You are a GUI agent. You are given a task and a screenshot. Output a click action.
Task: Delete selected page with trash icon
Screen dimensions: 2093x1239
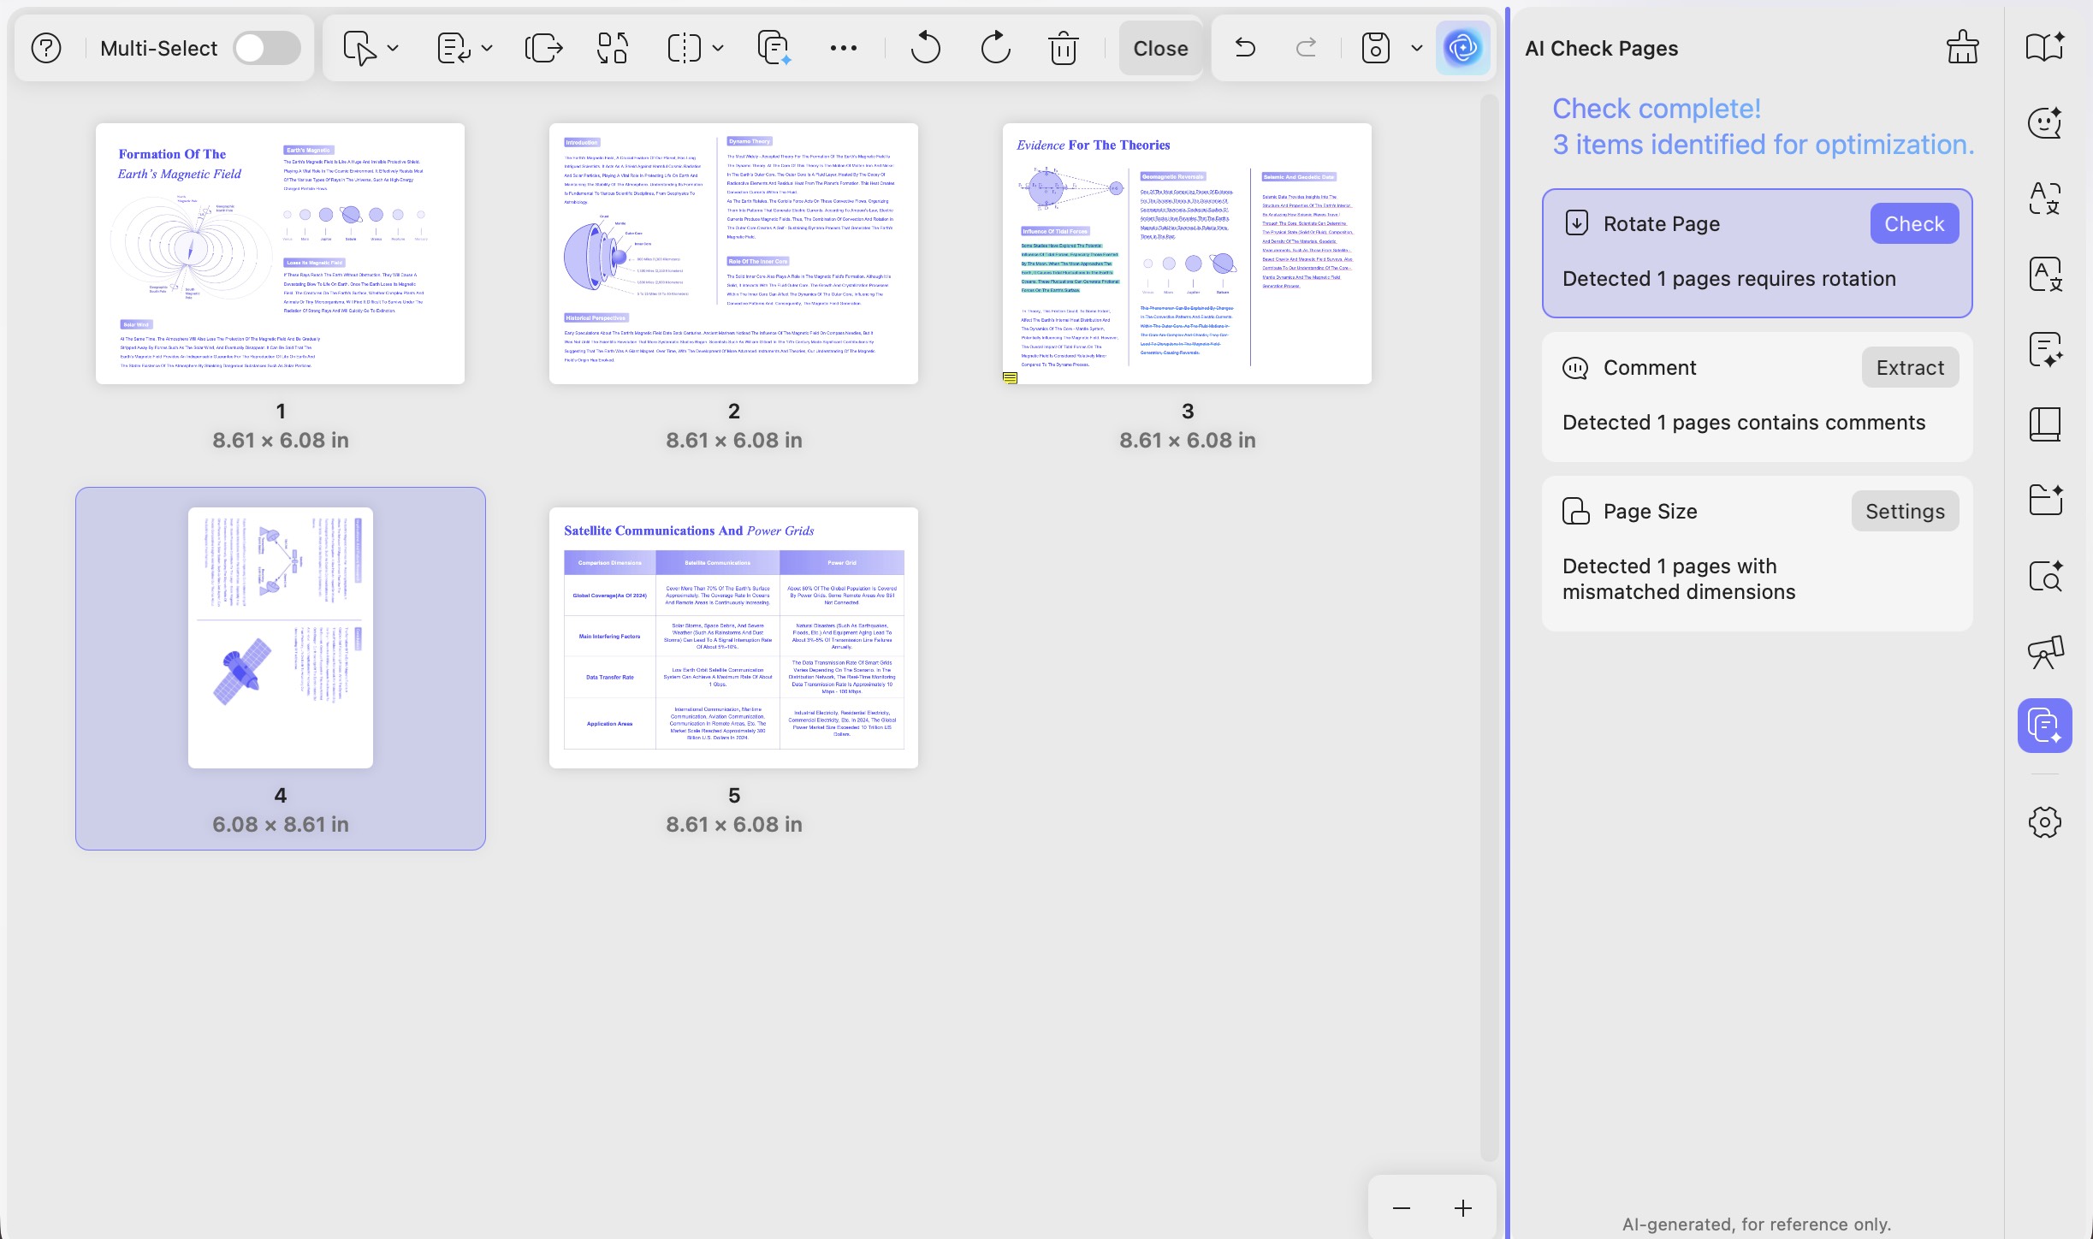1063,49
